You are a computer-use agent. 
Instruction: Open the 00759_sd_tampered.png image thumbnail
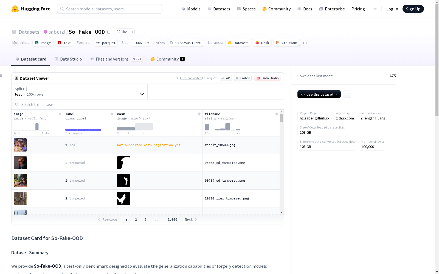pos(20,181)
